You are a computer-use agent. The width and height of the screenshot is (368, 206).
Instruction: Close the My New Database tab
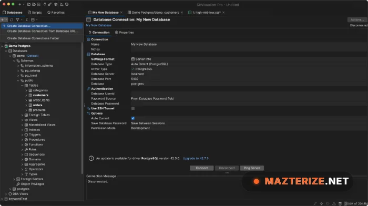[x=121, y=13]
